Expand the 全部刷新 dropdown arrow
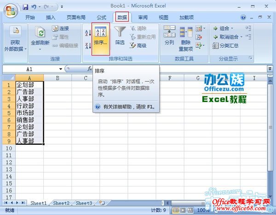 coord(40,50)
